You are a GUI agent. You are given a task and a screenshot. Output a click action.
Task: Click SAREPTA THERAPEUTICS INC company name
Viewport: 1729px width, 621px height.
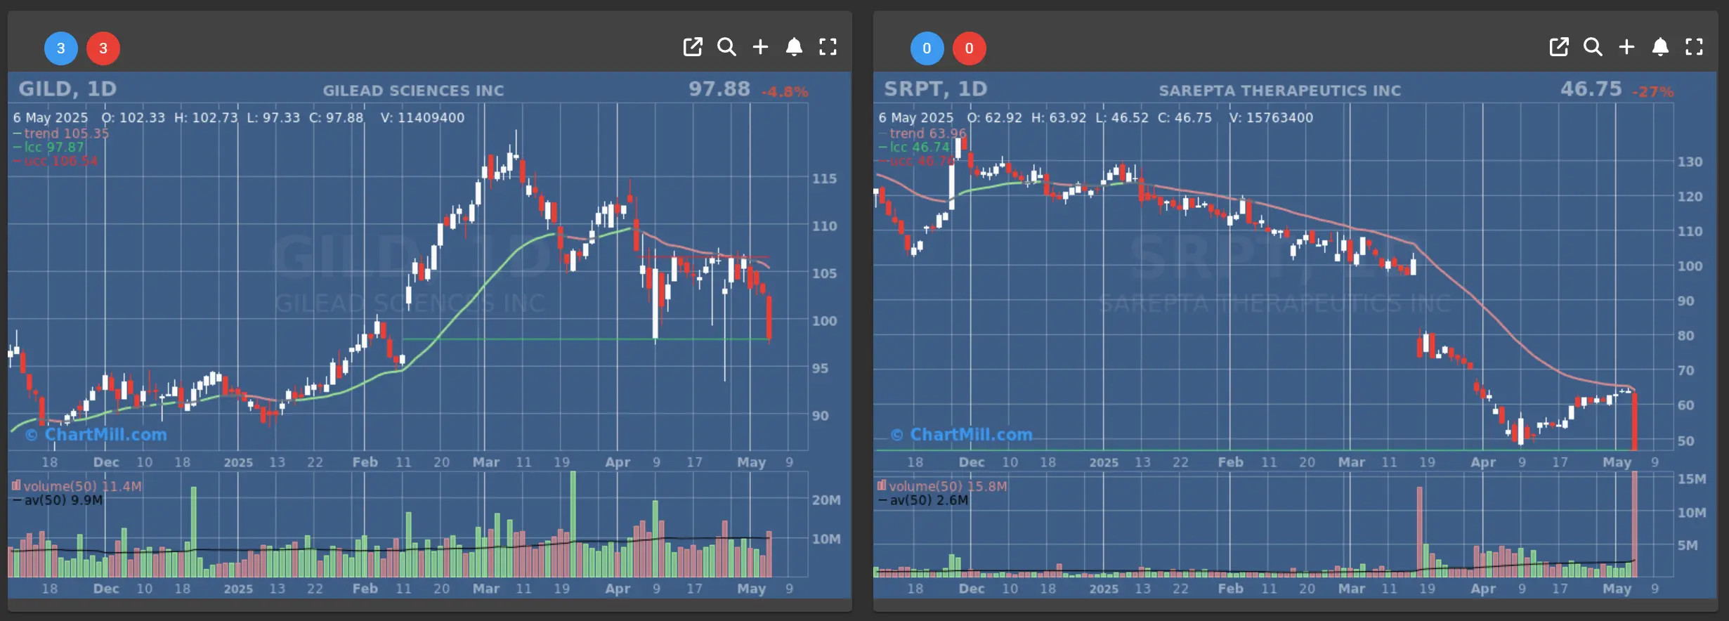point(1280,91)
